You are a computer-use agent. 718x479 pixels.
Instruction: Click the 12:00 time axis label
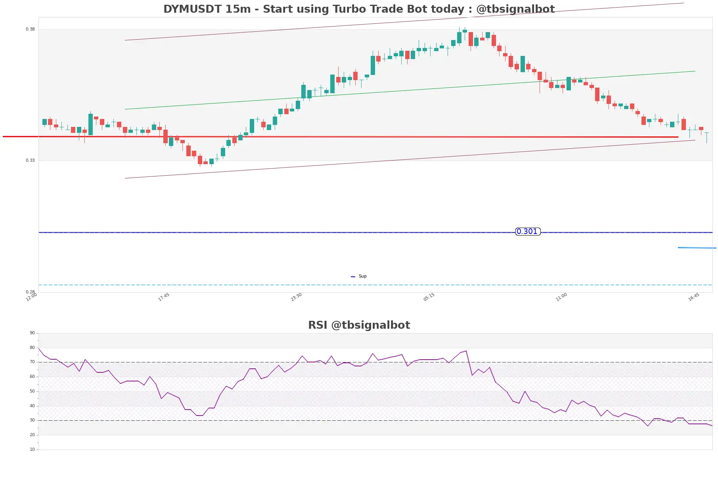tap(31, 297)
